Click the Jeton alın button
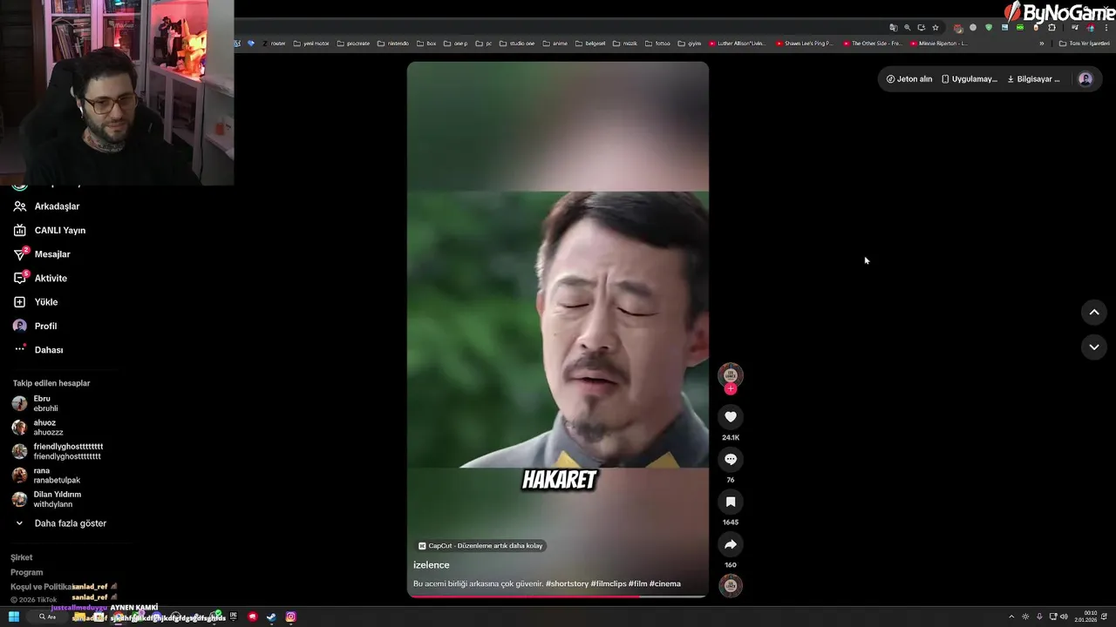The width and height of the screenshot is (1116, 627). [909, 79]
